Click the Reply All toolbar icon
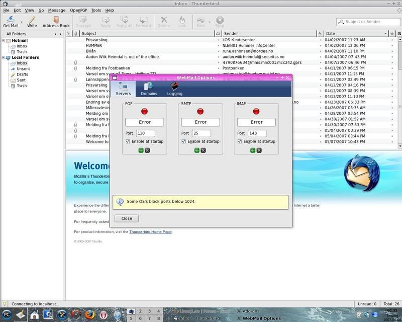 124,22
